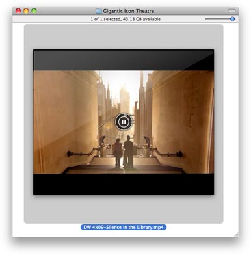Click gray selection area below the movie icon
The image size is (251, 255).
[x=124, y=209]
